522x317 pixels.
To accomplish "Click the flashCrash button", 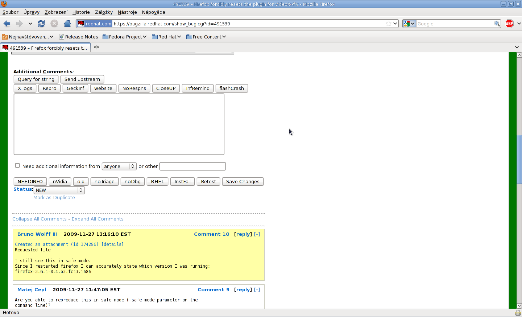I will tap(232, 88).
